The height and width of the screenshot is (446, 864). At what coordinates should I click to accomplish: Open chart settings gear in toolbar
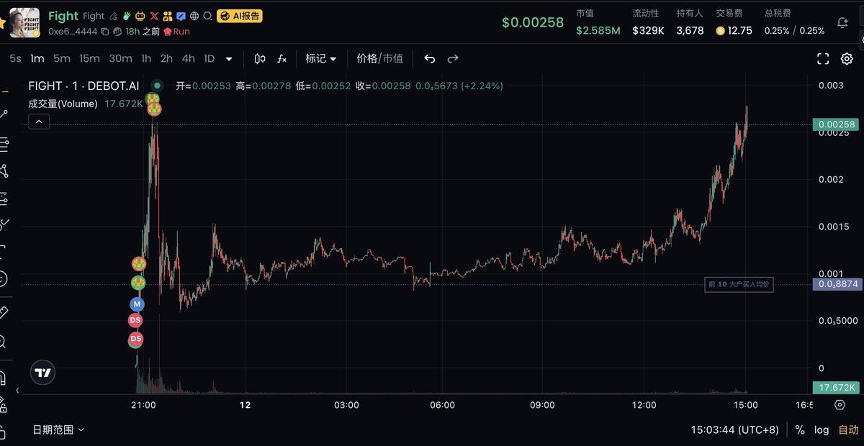tap(847, 59)
